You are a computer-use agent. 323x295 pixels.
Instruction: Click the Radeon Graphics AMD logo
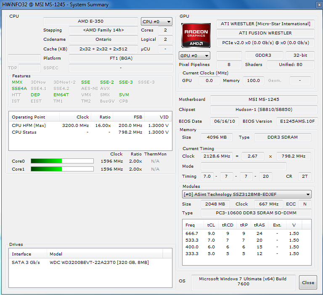click(x=196, y=35)
